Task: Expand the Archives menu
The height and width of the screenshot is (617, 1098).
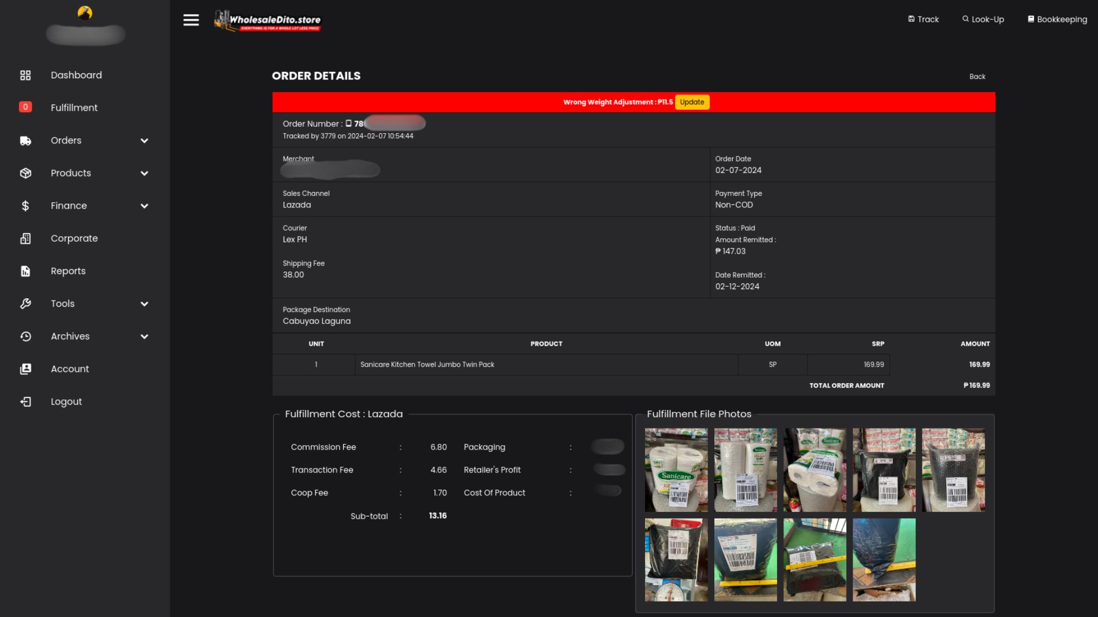Action: (x=145, y=336)
